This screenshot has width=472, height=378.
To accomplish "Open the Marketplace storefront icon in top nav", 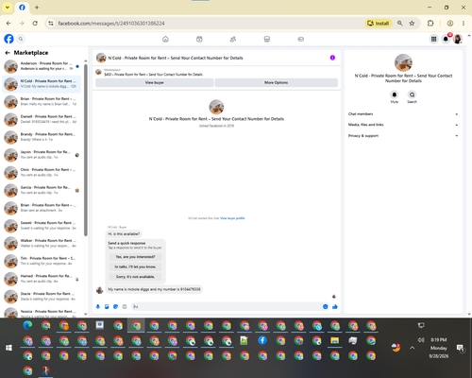I will 267,39.
